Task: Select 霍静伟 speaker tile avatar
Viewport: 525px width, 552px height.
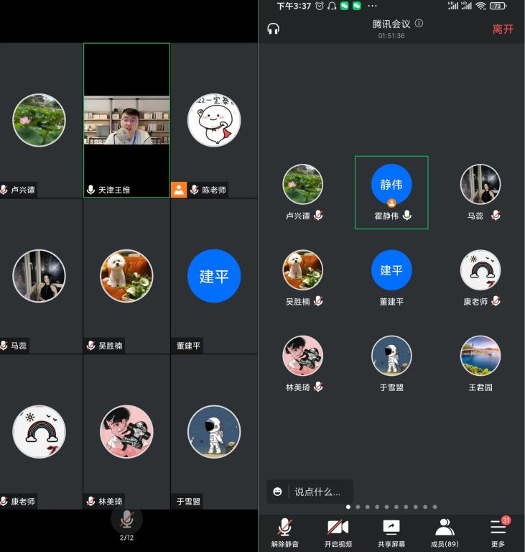Action: point(391,185)
